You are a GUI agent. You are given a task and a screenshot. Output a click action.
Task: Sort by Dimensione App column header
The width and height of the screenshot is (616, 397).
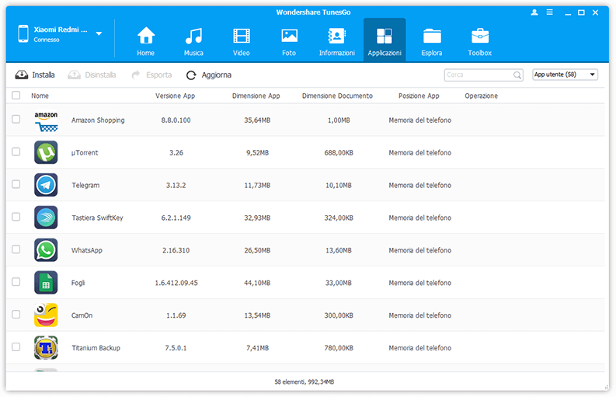click(x=256, y=96)
